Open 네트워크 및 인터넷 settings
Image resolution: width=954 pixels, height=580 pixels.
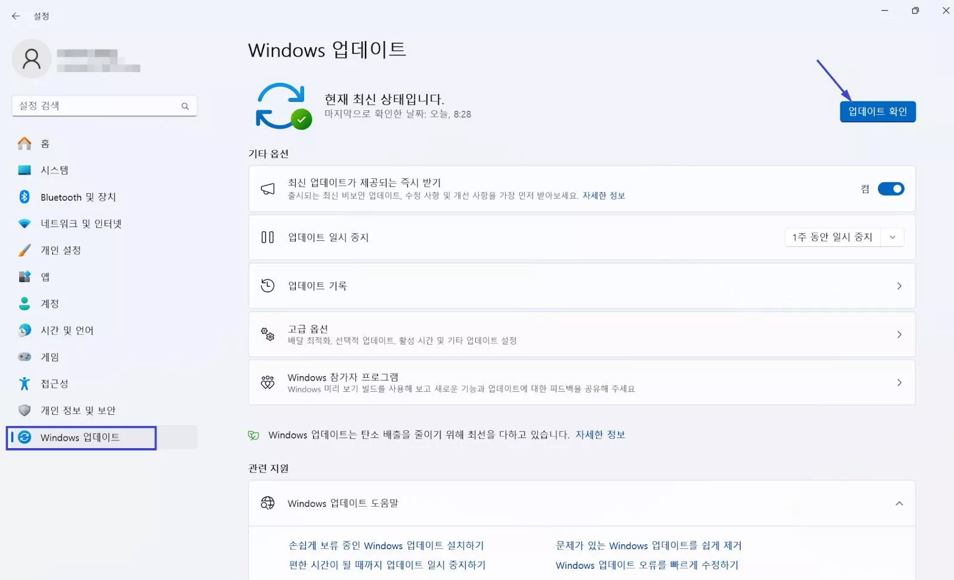[104, 224]
